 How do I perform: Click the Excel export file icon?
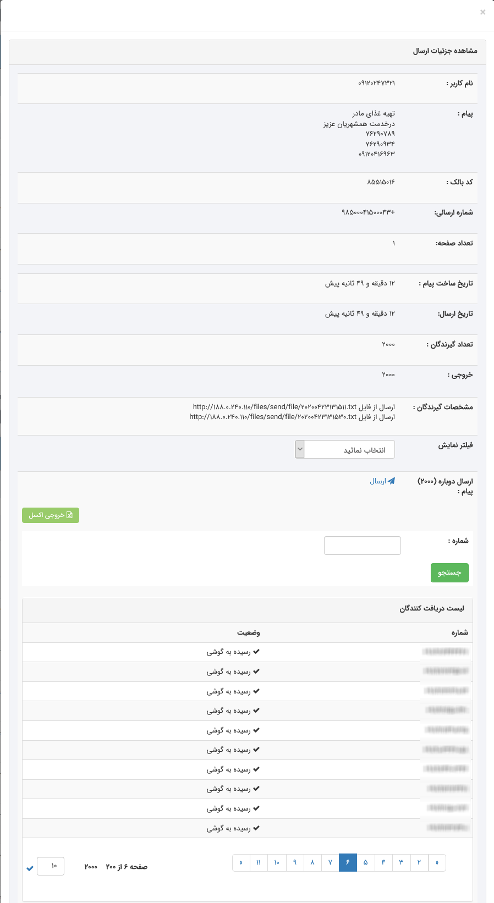tap(69, 515)
